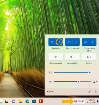Toggle Bluetooth quick setting

[x=69, y=42]
